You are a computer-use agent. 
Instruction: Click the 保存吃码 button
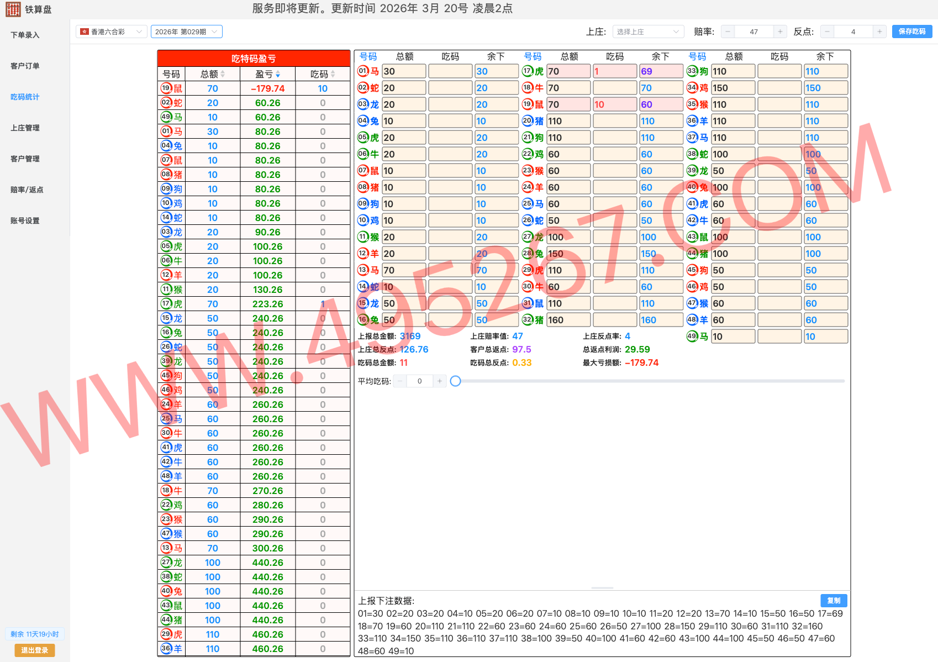911,32
